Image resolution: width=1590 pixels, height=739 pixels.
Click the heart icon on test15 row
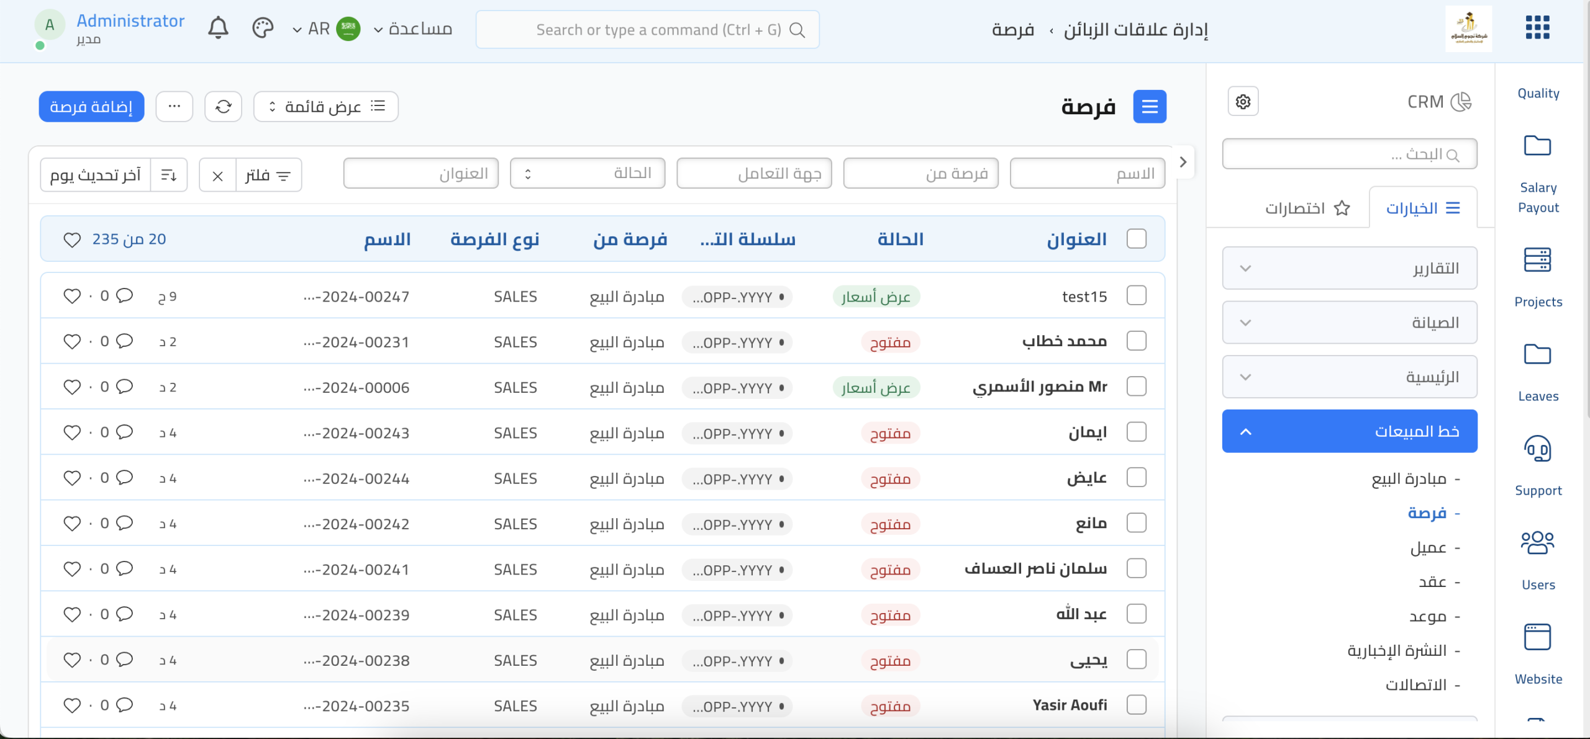(x=72, y=297)
